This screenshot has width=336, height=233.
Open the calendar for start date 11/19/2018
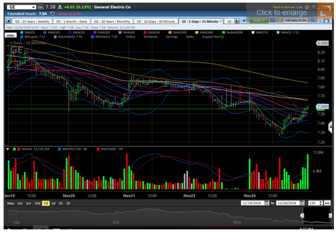(266, 203)
